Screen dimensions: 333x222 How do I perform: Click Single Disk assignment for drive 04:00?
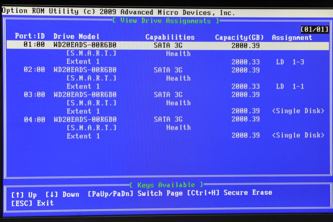tap(298, 135)
